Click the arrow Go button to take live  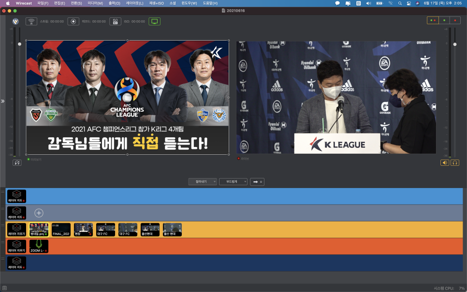[x=257, y=182]
